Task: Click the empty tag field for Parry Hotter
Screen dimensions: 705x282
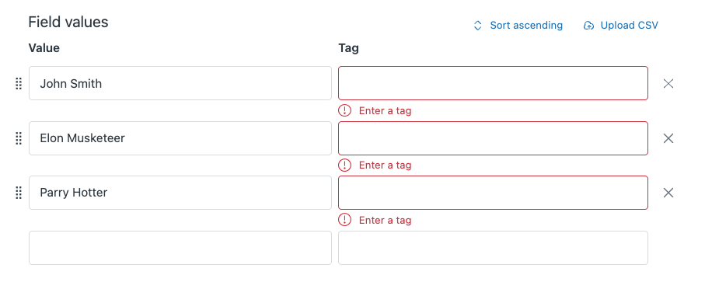Action: [x=494, y=193]
